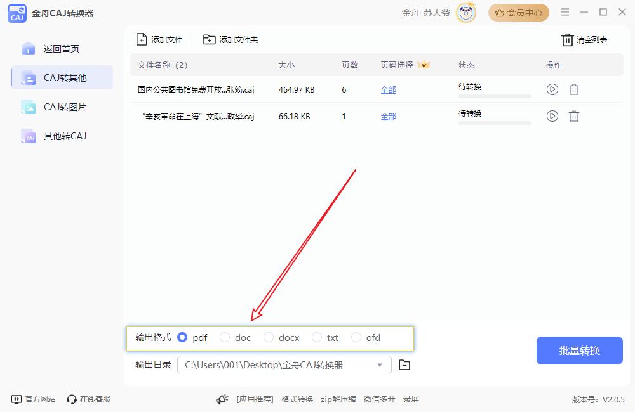
Task: Expand the output directory dropdown
Action: tap(380, 364)
